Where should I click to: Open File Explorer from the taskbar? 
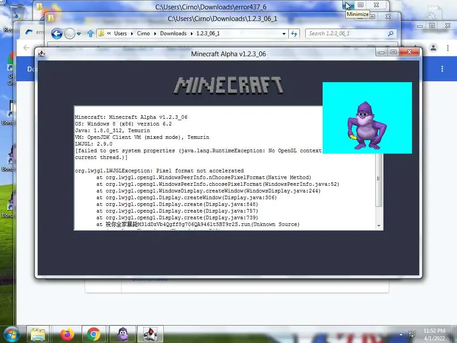click(x=38, y=334)
